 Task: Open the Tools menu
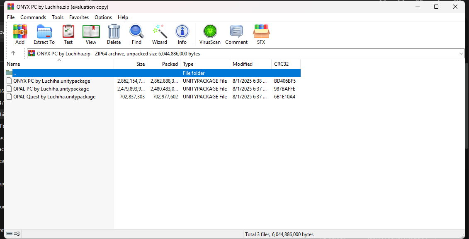58,17
